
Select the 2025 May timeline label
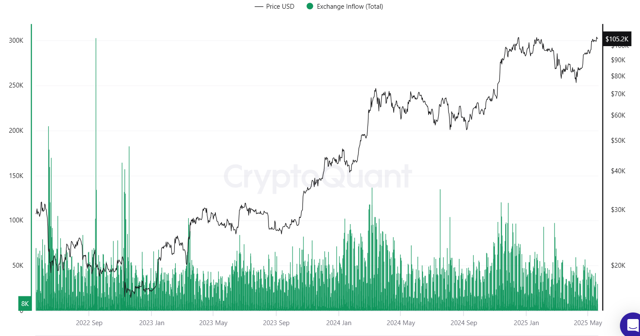[x=588, y=323]
